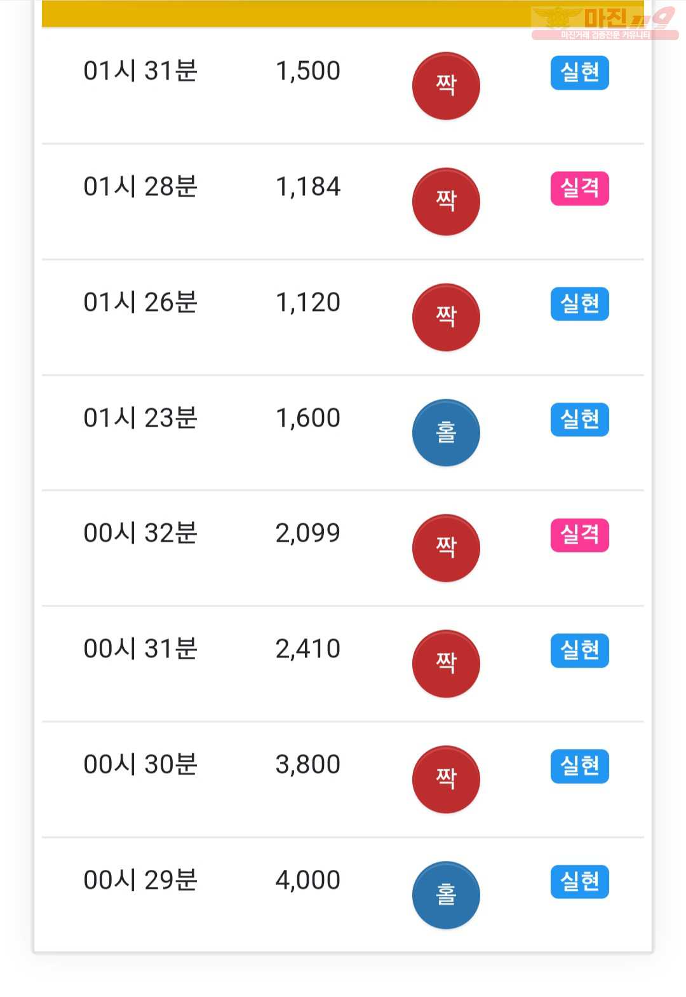Click the red 짝 circle at 01시 26분
Screen dimensions: 686x997
click(446, 317)
